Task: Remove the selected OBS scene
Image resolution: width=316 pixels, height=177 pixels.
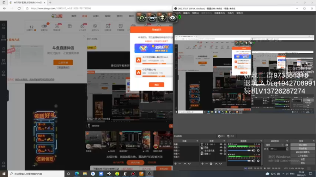Action: point(180,164)
